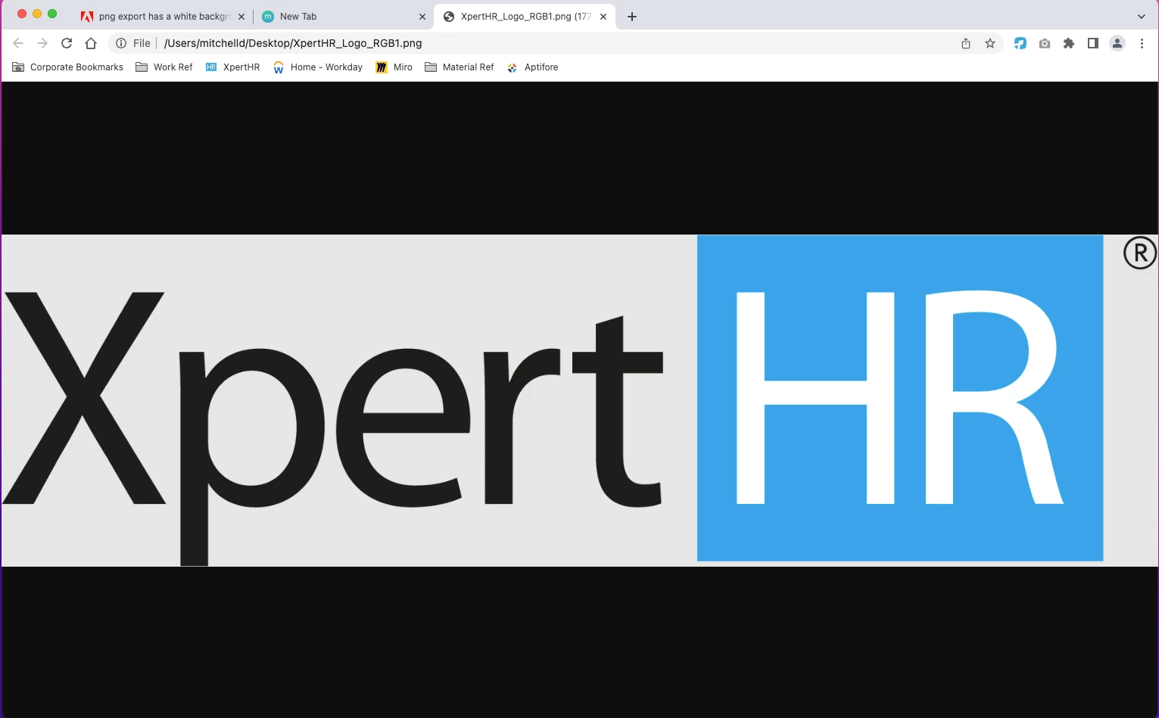Close the Adobe 'png export' tab
The image size is (1159, 718).
click(241, 16)
